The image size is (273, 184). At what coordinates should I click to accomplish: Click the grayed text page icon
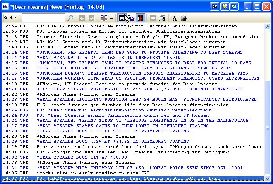coord(153,18)
